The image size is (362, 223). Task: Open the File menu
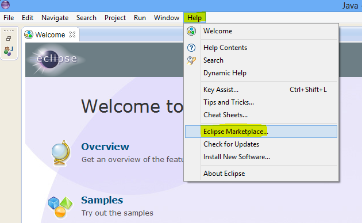coord(9,18)
